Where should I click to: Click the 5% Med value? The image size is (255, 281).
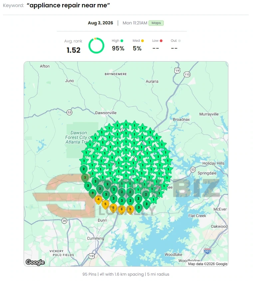point(137,48)
